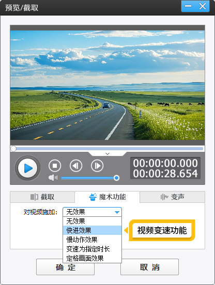This screenshot has height=285, width=215.
Task: Select the 魔术功能 tab
Action: point(107,197)
